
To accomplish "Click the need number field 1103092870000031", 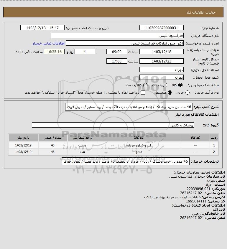I will pyautogui.click(x=161, y=28).
